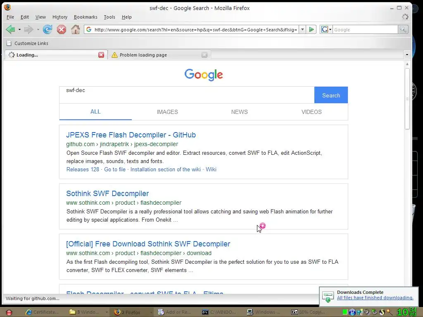
Task: Select the ALL results tab
Action: [95, 111]
